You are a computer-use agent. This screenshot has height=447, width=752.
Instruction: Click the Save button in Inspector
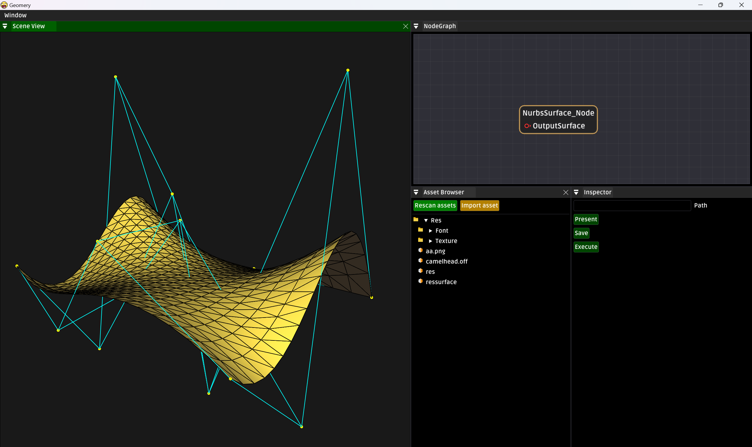click(x=581, y=233)
